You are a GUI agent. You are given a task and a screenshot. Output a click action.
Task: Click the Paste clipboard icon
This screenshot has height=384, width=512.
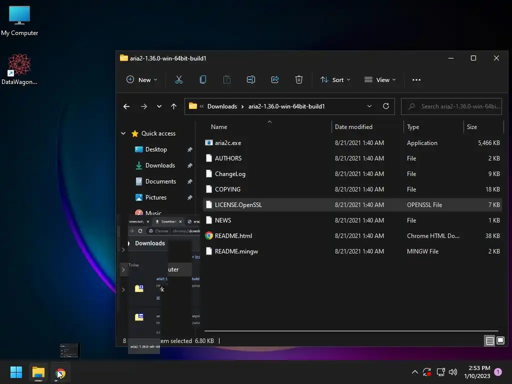point(227,79)
